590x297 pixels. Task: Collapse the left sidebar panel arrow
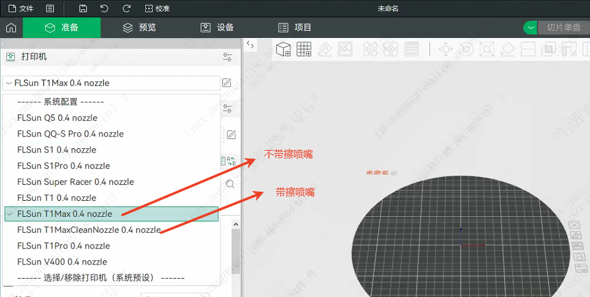click(250, 44)
